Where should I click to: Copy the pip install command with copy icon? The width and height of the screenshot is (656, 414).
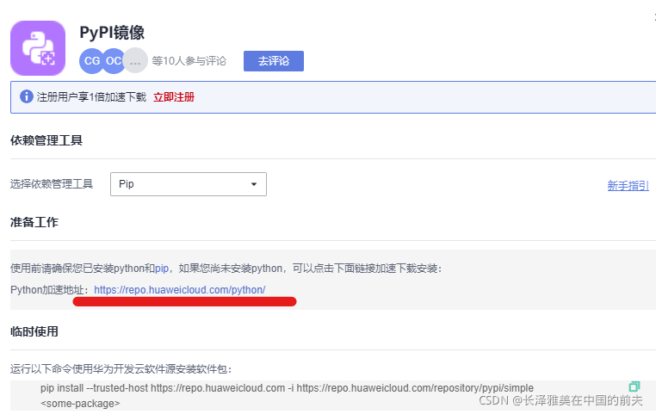click(634, 386)
